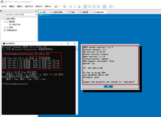This screenshot has width=161, height=117.
Task: Open the 文件(F) menu
Action: point(4,6)
